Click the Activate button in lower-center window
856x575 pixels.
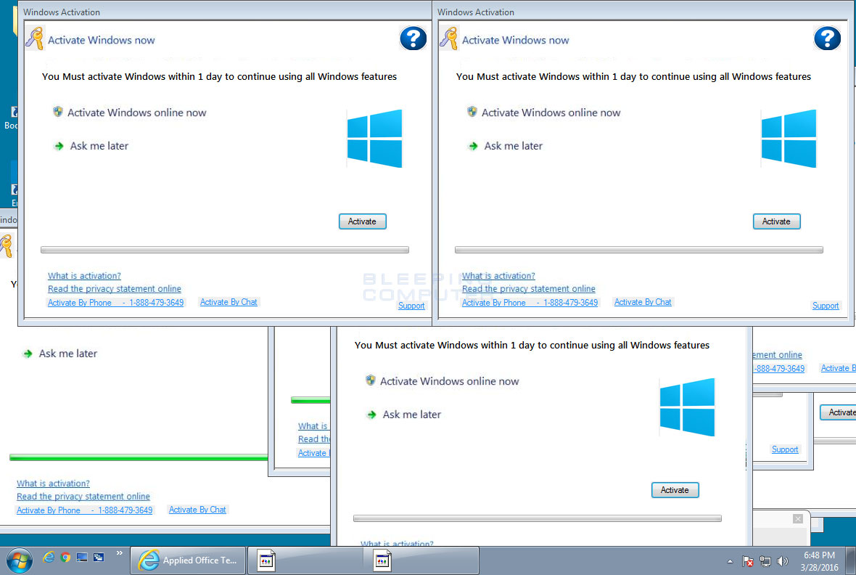click(675, 490)
